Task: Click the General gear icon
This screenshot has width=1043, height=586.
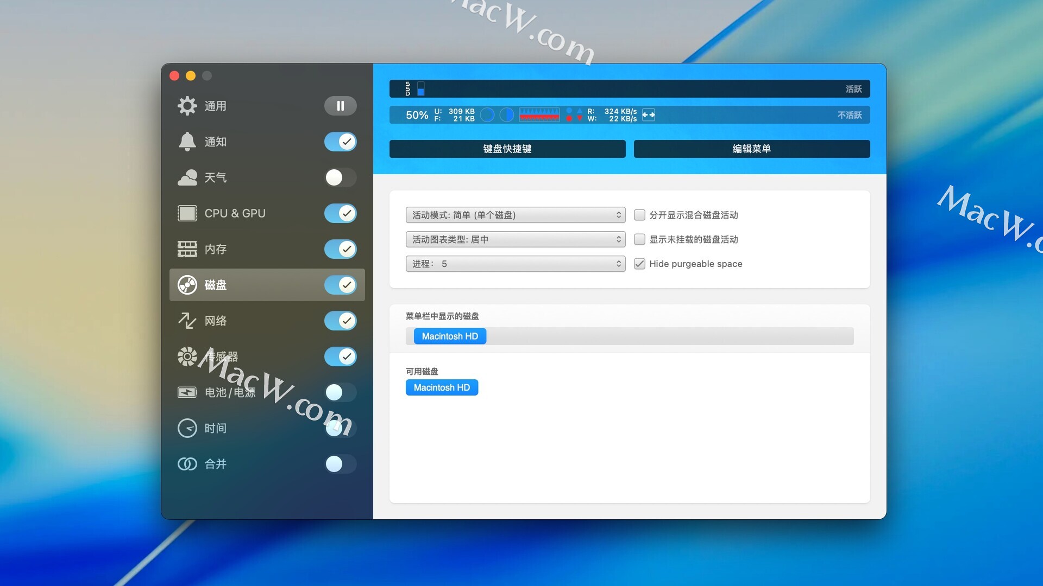Action: pyautogui.click(x=187, y=106)
